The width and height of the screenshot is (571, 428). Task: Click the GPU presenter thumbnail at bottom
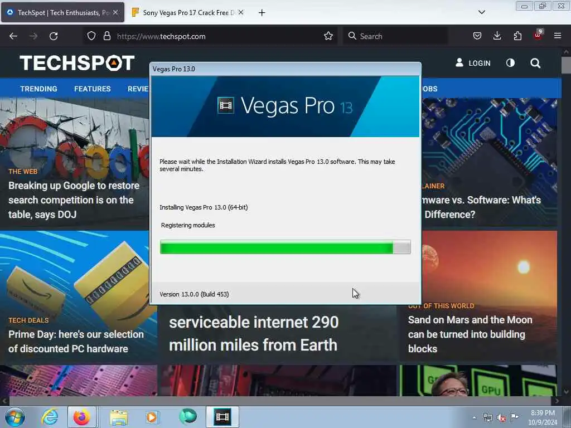tap(478, 381)
